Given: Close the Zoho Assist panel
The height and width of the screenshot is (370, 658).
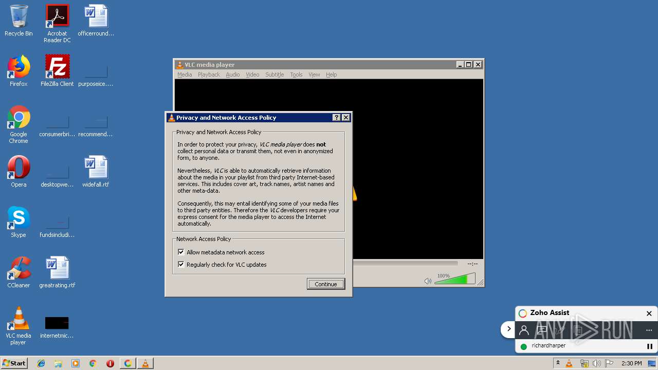Looking at the screenshot, I should pos(649,313).
